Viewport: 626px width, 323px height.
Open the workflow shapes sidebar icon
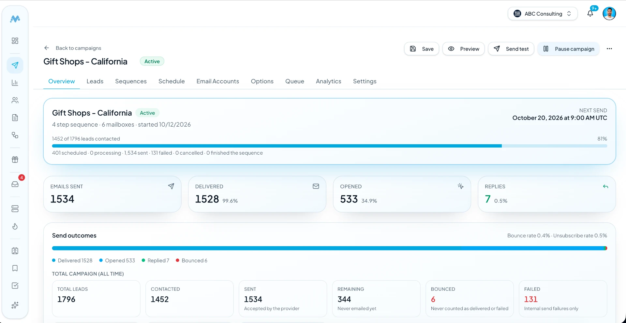click(15, 135)
